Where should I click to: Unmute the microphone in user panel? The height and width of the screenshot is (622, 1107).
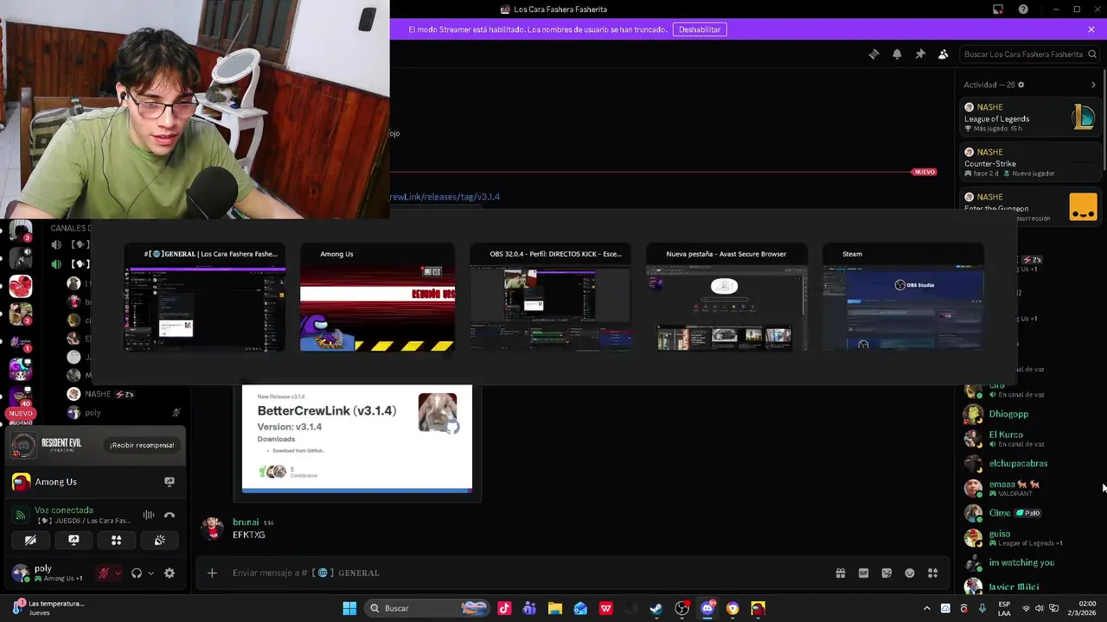coord(105,573)
